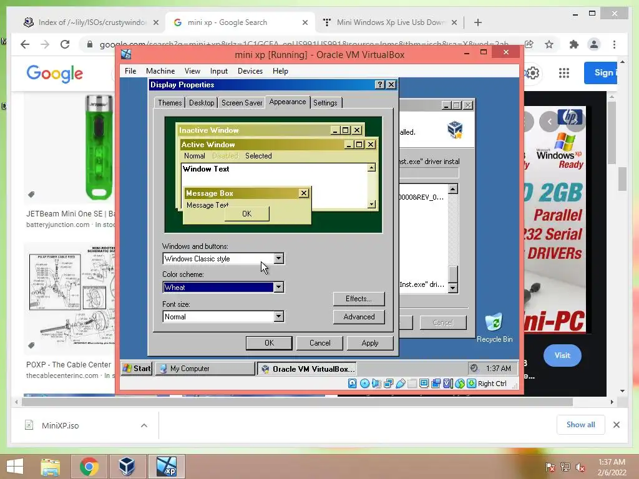Click the VirtualBox mouse integration icon
The image size is (639, 479).
[x=460, y=384]
